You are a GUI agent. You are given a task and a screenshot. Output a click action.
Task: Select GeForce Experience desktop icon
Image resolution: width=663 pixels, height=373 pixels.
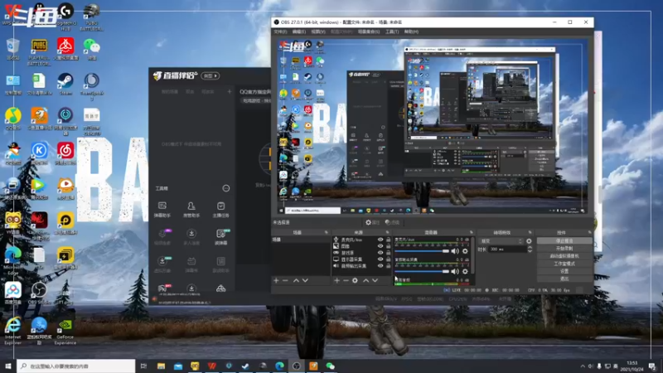coord(65,332)
